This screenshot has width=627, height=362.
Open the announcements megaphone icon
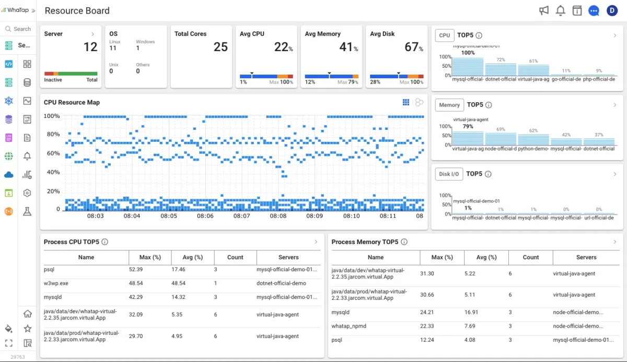click(544, 10)
